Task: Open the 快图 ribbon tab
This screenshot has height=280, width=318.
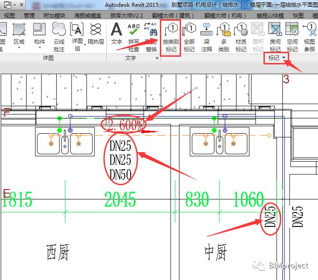Action: click(298, 16)
